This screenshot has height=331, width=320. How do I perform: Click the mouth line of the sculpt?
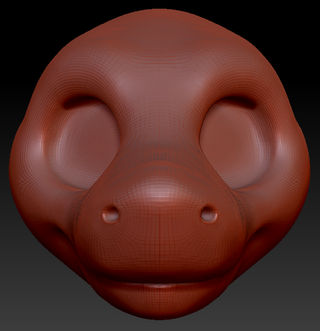pyautogui.click(x=159, y=282)
